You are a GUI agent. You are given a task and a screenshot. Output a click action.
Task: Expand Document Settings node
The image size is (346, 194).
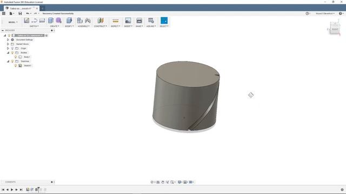point(8,40)
